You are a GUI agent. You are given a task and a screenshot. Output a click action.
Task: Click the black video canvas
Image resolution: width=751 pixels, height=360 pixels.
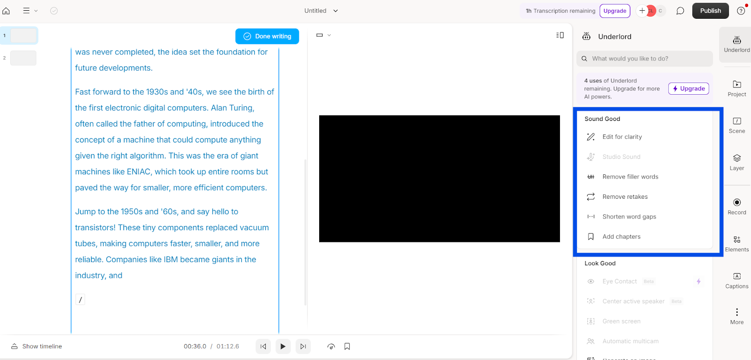tap(439, 179)
